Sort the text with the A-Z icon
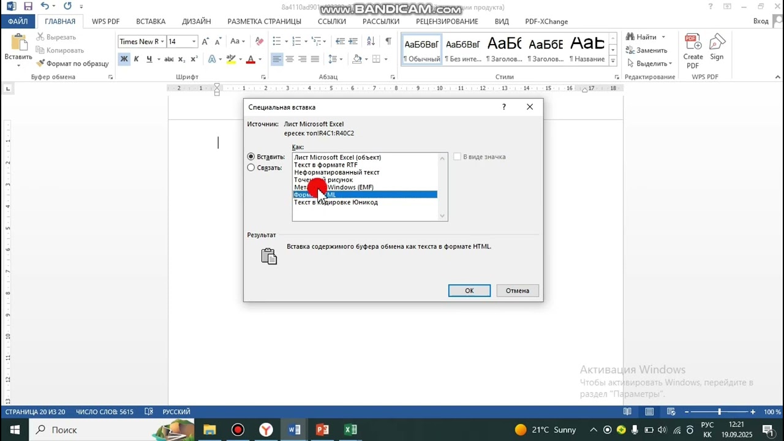 click(371, 41)
